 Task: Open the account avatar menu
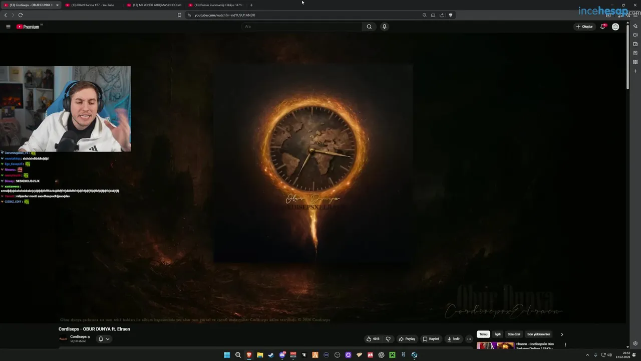(x=615, y=27)
